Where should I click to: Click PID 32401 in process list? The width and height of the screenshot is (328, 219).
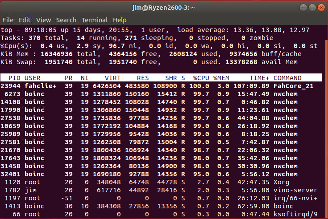[x=10, y=174]
